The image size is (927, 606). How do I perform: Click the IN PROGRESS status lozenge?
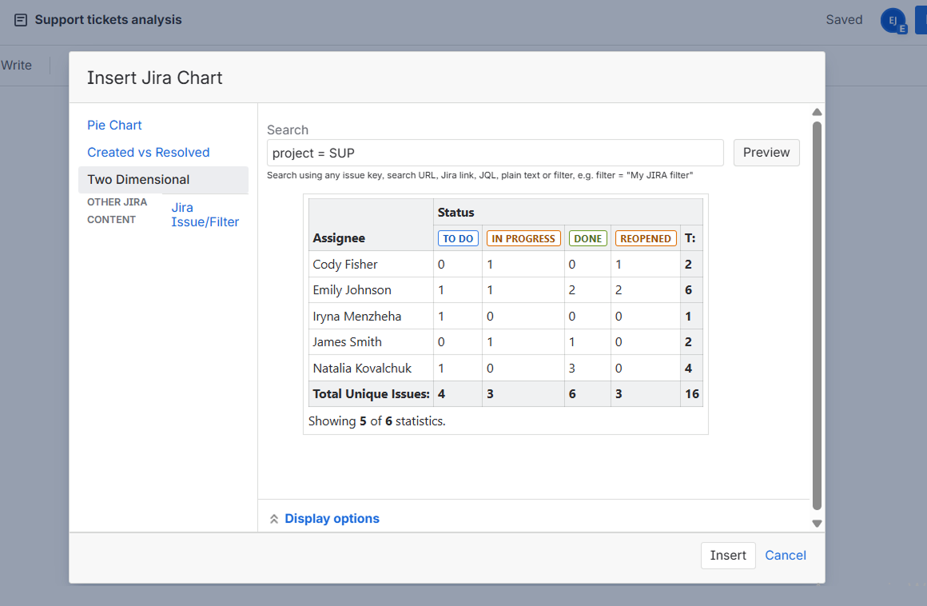(x=523, y=238)
